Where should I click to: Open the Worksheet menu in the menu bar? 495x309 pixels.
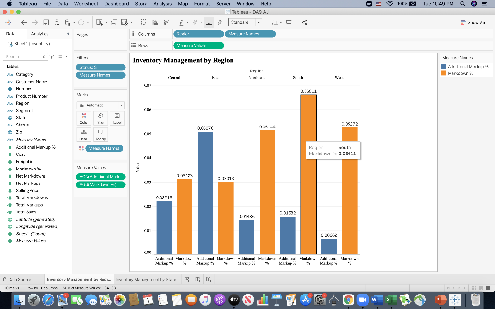pyautogui.click(x=86, y=3)
